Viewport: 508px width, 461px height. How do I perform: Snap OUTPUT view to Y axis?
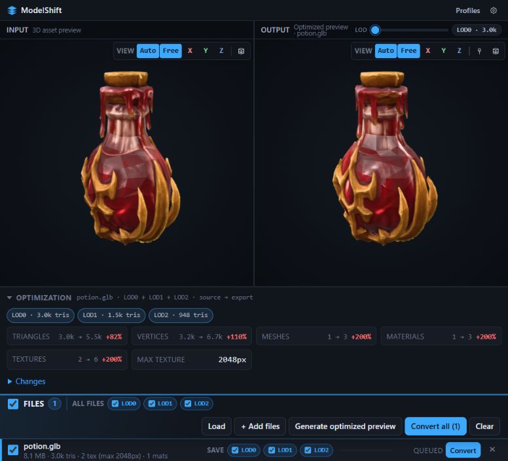pyautogui.click(x=444, y=51)
